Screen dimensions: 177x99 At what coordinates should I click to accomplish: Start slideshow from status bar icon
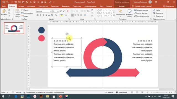(x=147, y=92)
